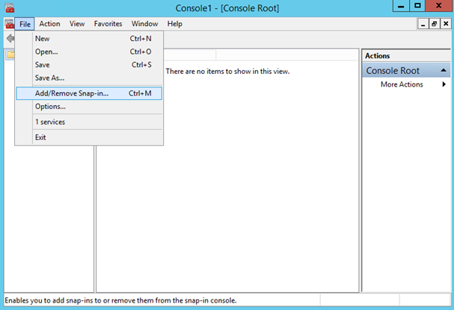Choose Add/Remove Snap-in from File menu
454x310 pixels.
72,93
